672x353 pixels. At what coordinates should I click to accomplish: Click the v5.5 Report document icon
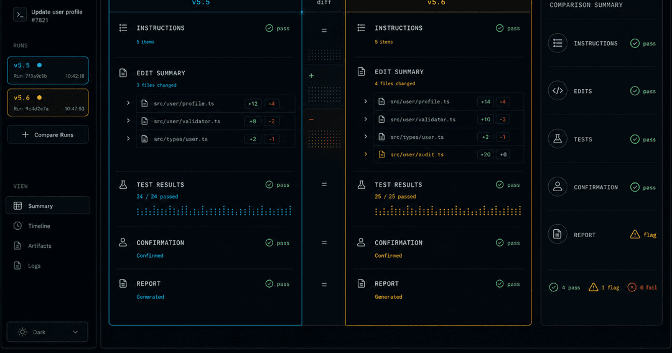123,283
